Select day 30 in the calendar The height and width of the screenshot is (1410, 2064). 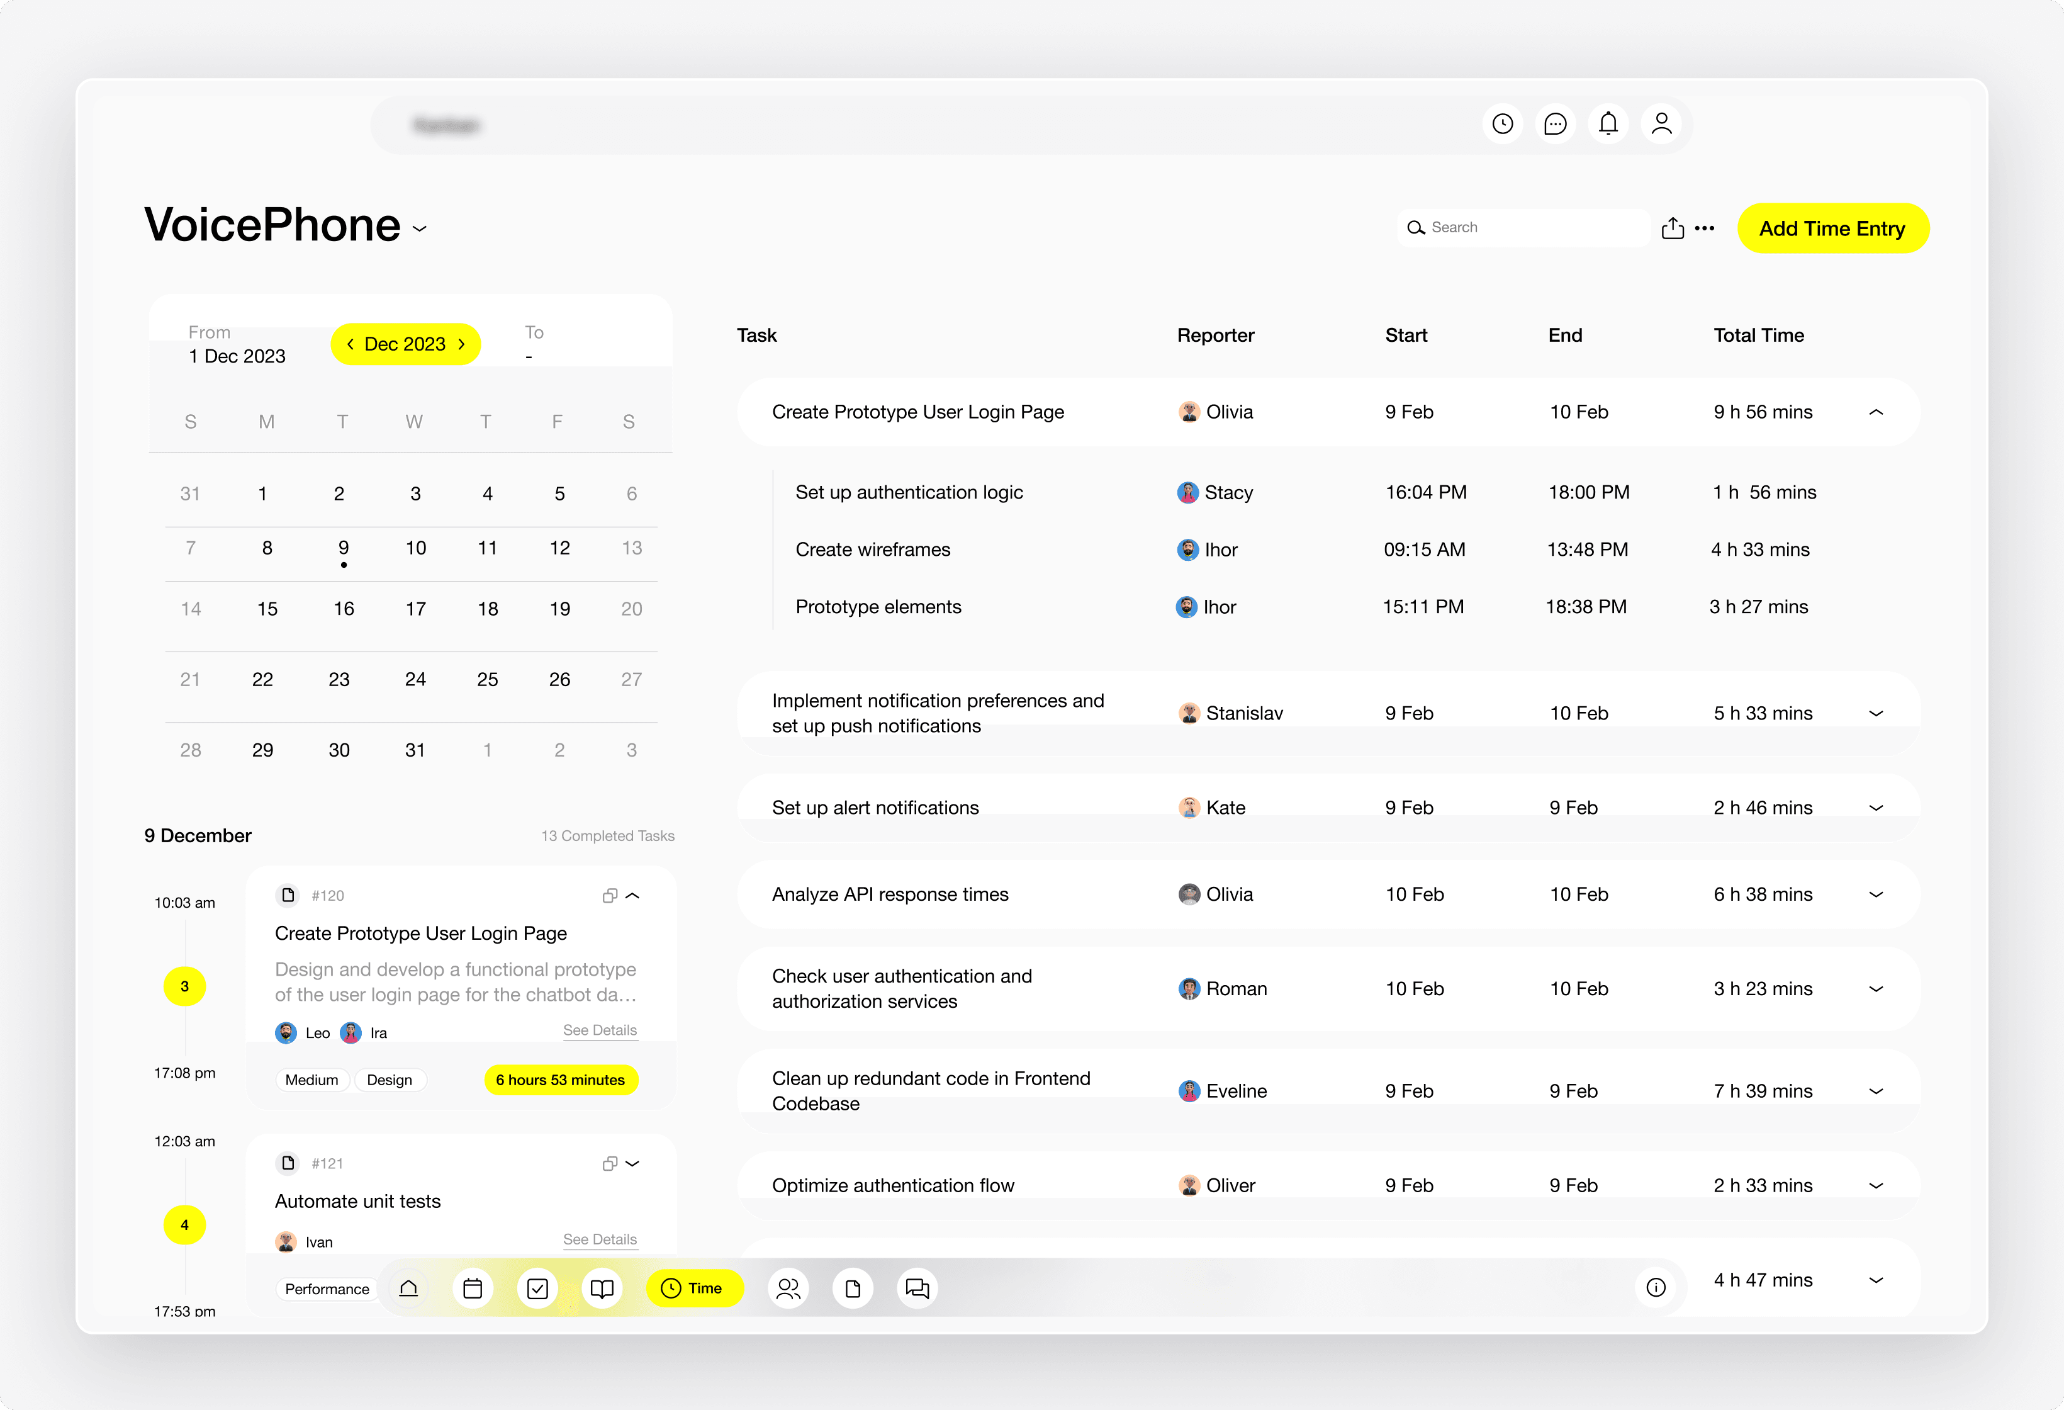[339, 751]
